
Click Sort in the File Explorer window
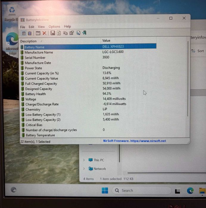[197, 51]
